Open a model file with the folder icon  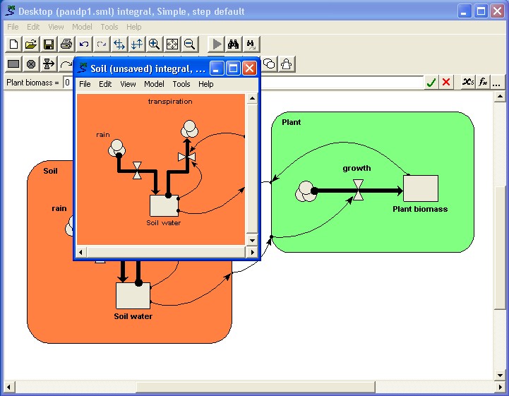31,44
